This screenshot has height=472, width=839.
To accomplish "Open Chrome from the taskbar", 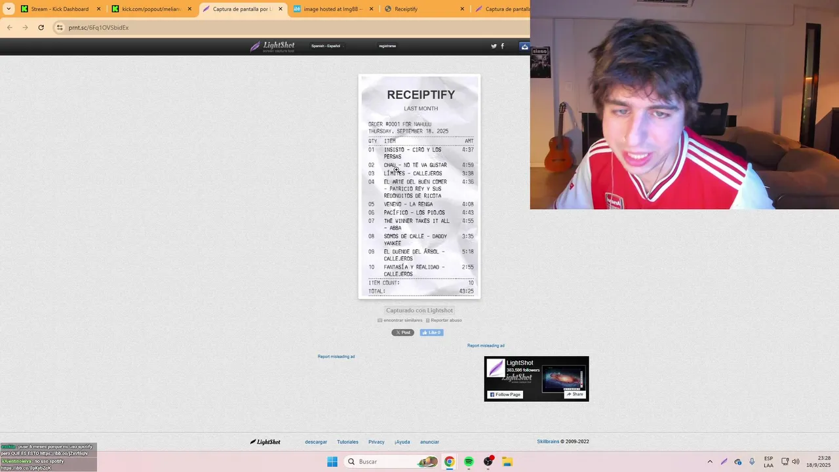I will (x=449, y=462).
